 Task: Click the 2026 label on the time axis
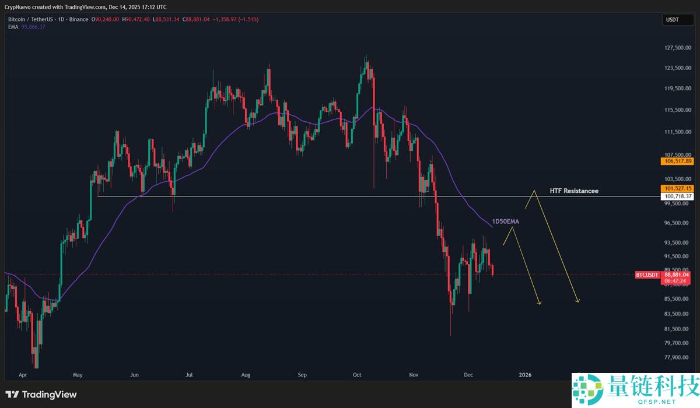click(x=524, y=375)
